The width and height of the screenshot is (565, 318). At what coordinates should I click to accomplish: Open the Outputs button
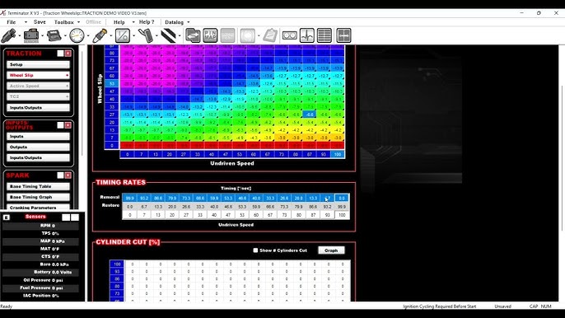pyautogui.click(x=38, y=147)
